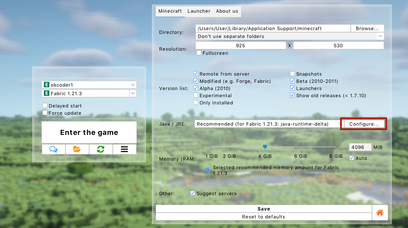
Task: Toggle the Force update checkbox
Action: pos(45,113)
